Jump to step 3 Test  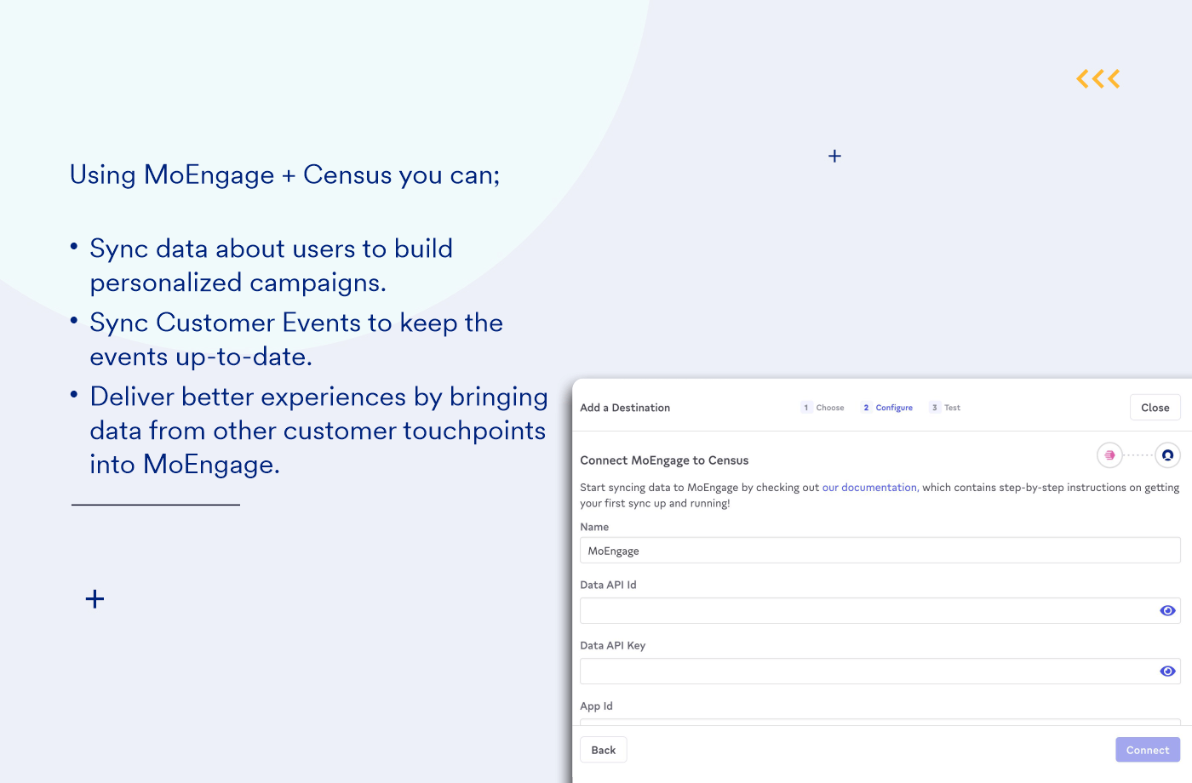click(945, 408)
